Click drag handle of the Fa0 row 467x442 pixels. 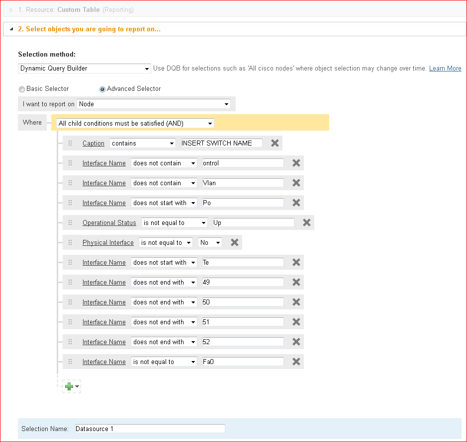coord(70,362)
